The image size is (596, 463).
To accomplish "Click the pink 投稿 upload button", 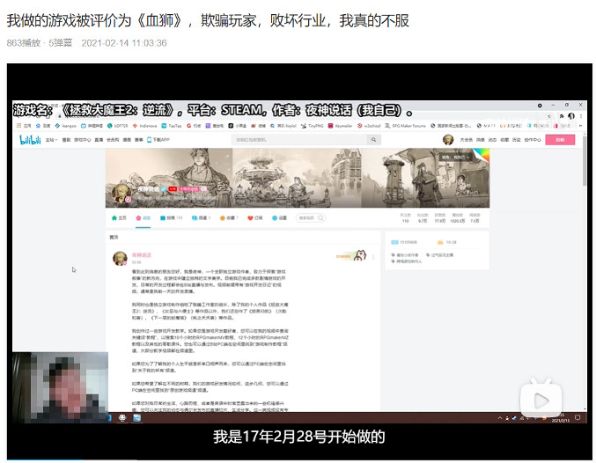I will [560, 140].
